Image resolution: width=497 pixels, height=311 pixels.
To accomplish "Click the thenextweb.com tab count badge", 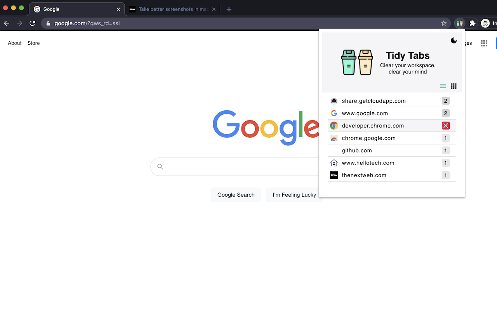I will click(446, 175).
